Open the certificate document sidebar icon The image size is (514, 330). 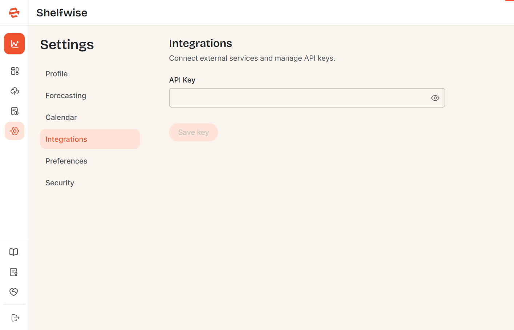pos(14,272)
